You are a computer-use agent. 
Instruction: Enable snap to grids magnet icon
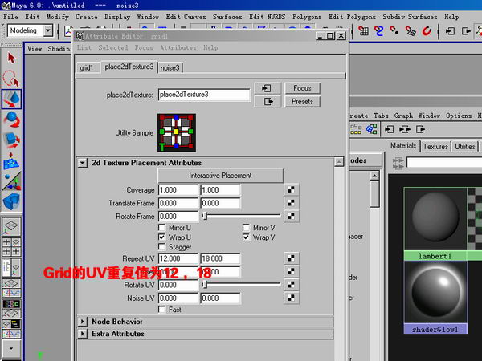point(364,30)
